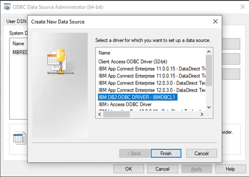Click the ODBC Data Source Administrator title icon

(7, 7)
